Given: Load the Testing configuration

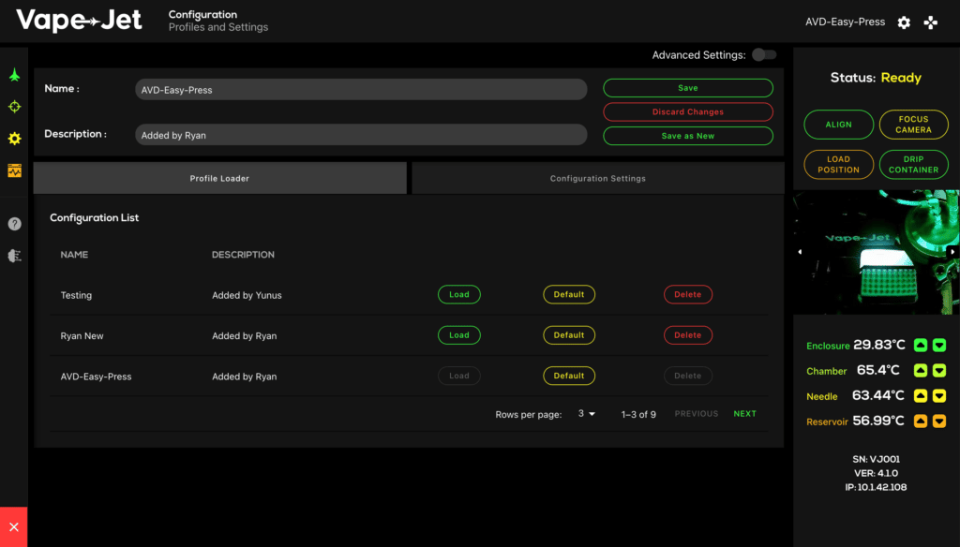Looking at the screenshot, I should point(459,294).
